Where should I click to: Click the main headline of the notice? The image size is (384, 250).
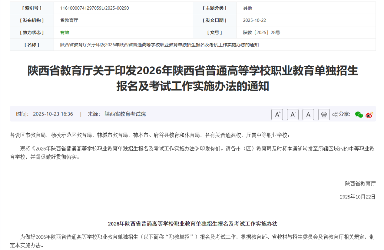point(193,78)
